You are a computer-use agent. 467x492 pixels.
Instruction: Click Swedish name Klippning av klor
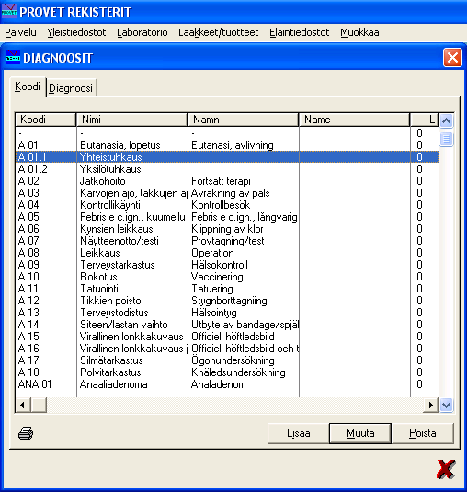[227, 229]
